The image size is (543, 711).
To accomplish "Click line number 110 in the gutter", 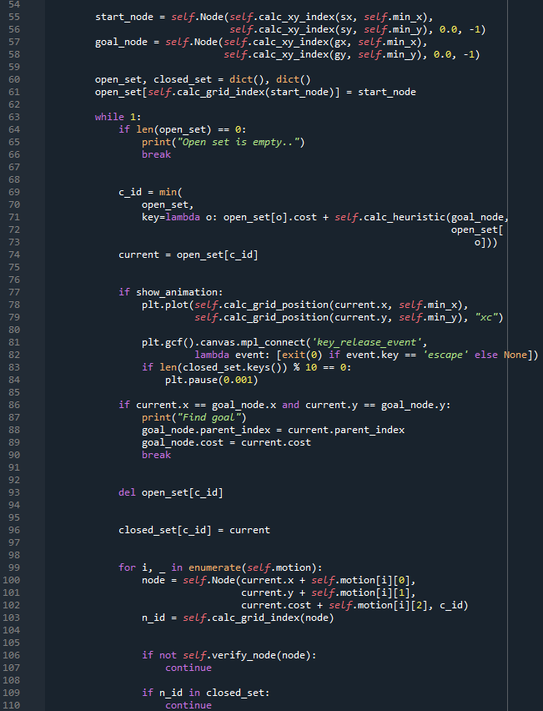I will pyautogui.click(x=12, y=705).
